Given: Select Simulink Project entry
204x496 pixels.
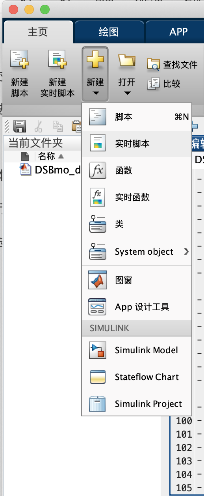Looking at the screenshot, I should pyautogui.click(x=137, y=404).
